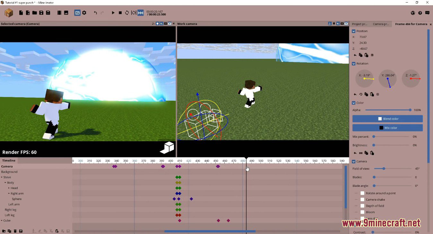The width and height of the screenshot is (433, 234).
Task: Open help with the question mark icon
Action: click(420, 13)
